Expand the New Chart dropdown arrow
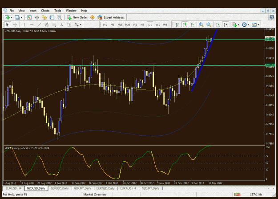This screenshot has height=199, width=278. pyautogui.click(x=12, y=17)
